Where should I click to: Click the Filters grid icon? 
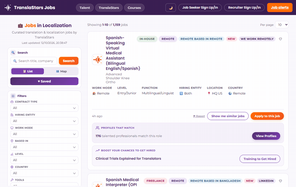tap(13, 96)
